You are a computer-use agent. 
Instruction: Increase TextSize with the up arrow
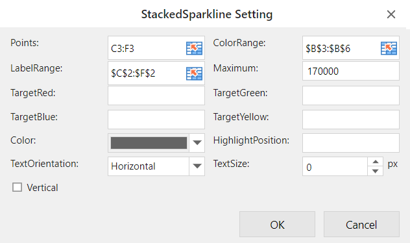[x=375, y=162]
